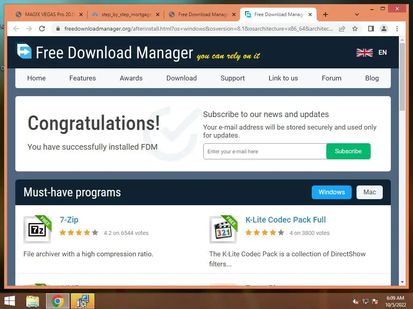This screenshot has height=309, width=413.
Task: Open the 7-Zip program icon
Action: click(x=38, y=229)
